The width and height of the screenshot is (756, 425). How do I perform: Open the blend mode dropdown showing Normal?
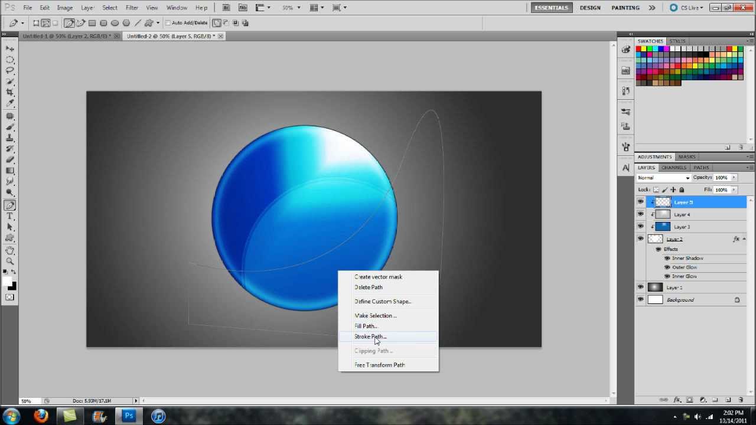(663, 178)
